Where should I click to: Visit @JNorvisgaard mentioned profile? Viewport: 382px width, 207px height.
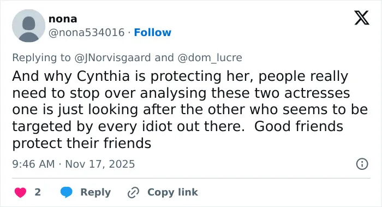112,58
